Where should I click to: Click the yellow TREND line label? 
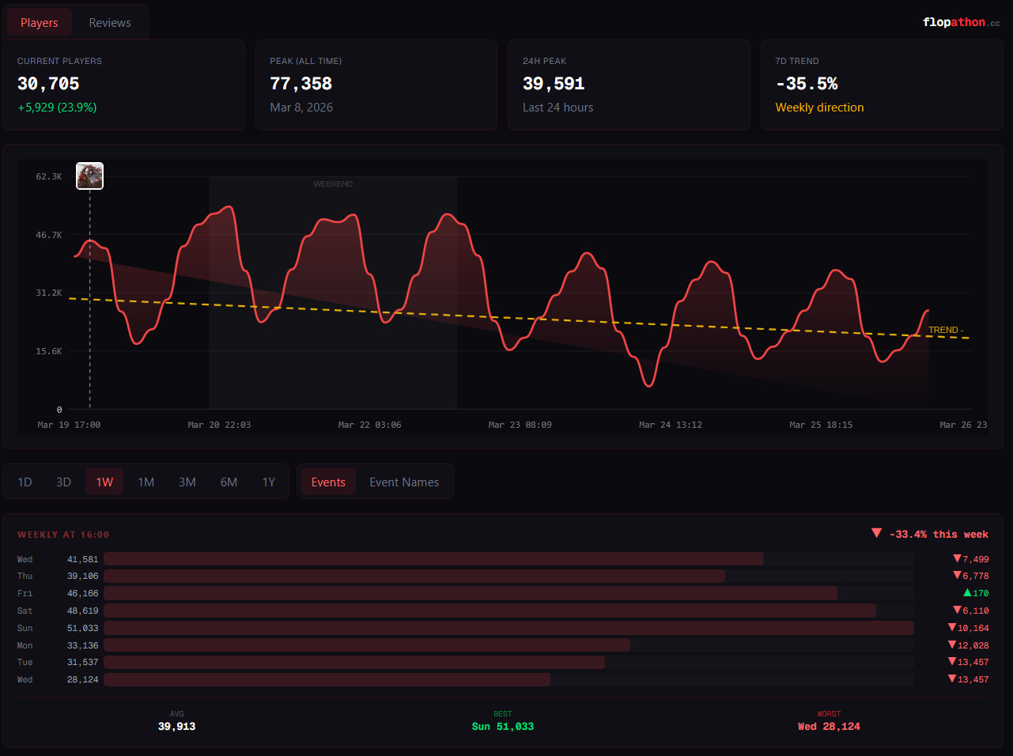click(x=946, y=330)
